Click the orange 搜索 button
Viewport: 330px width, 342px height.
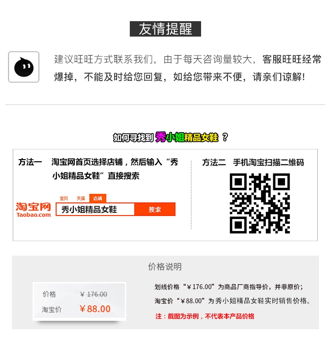pos(155,209)
